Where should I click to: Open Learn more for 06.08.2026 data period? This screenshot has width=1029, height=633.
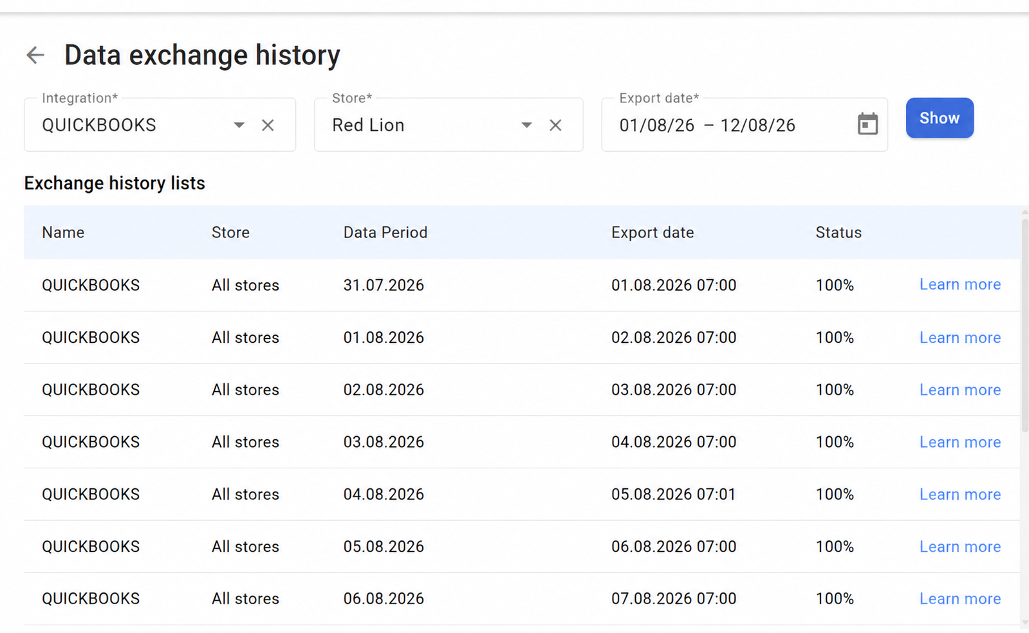[x=960, y=598]
